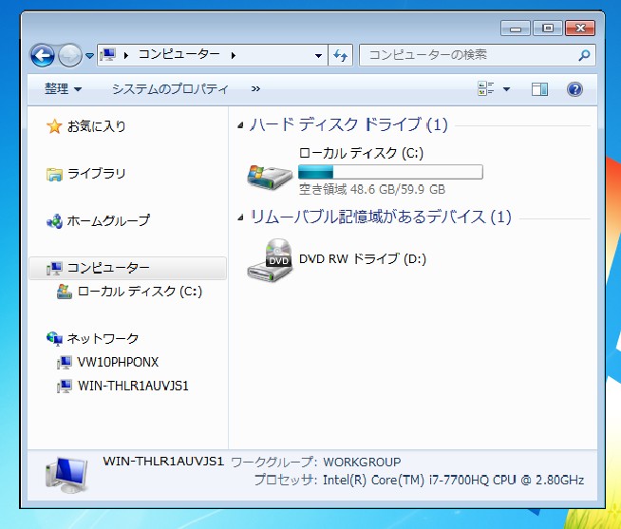
Task: Click the C: drive usage bar
Action: pos(390,172)
